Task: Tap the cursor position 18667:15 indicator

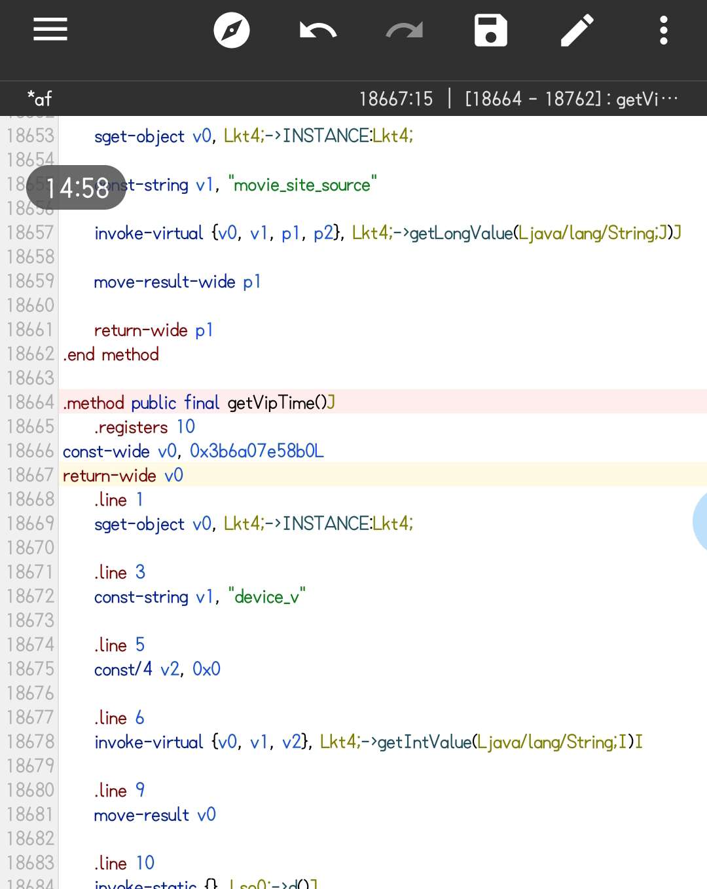Action: coord(396,99)
